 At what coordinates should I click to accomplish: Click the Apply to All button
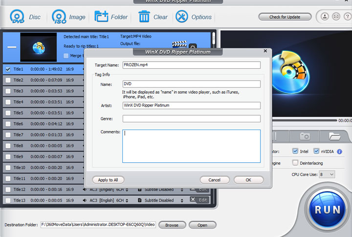pyautogui.click(x=108, y=180)
